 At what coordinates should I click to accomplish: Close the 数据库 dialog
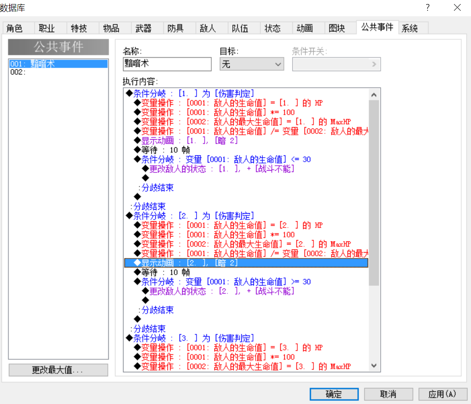pyautogui.click(x=457, y=8)
